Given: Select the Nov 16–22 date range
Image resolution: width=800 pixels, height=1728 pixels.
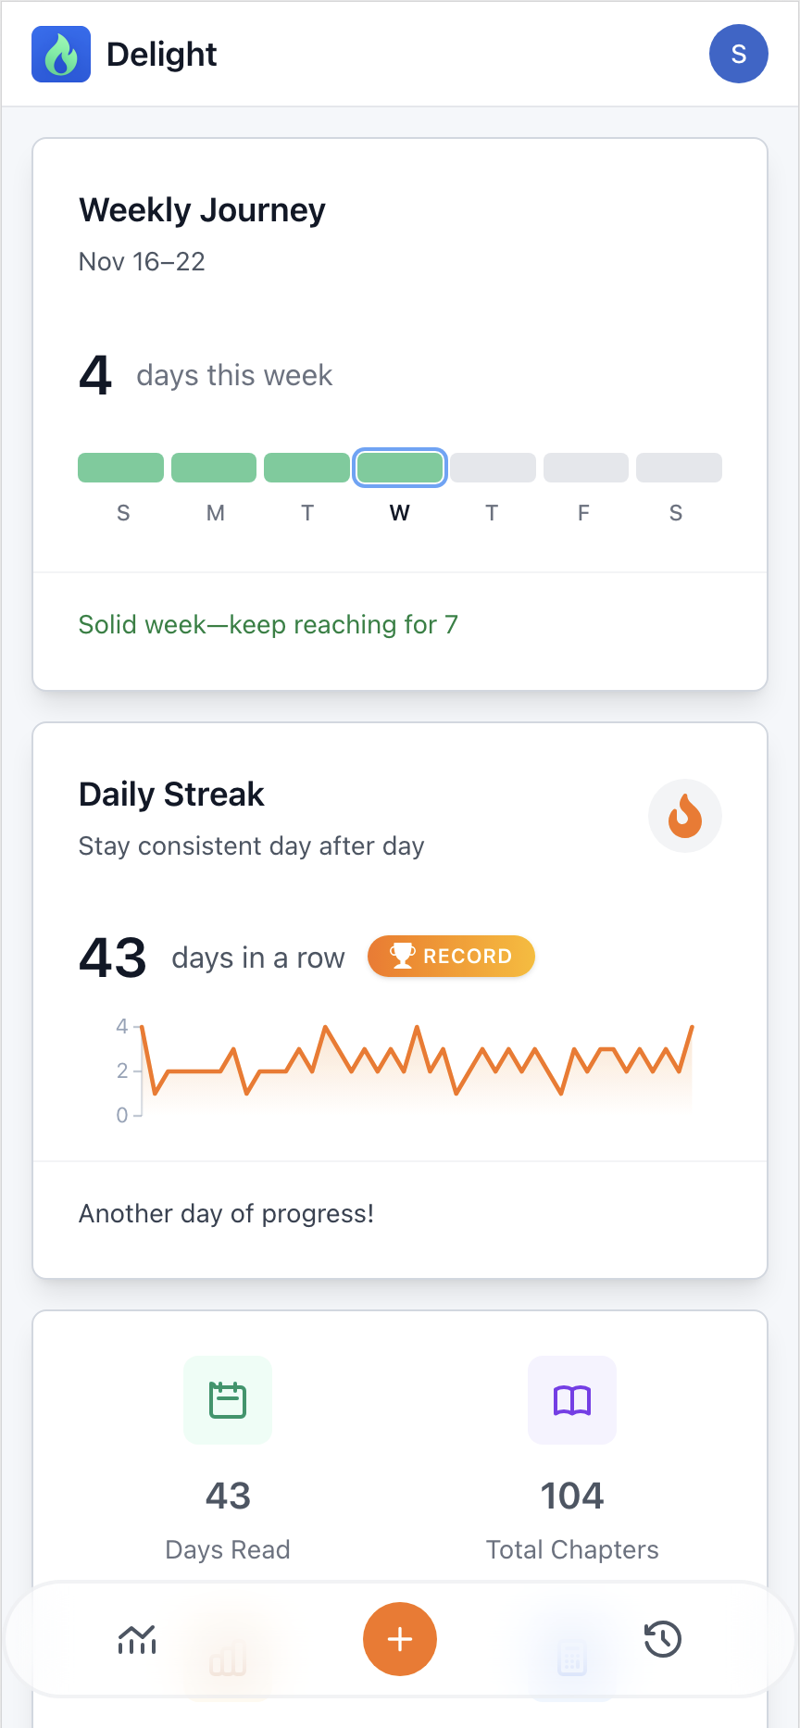Looking at the screenshot, I should (x=141, y=262).
